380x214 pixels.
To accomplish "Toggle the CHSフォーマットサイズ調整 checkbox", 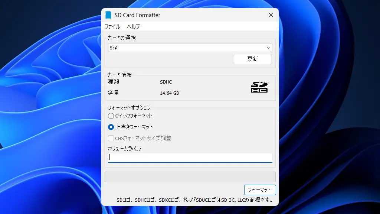I will click(x=110, y=138).
